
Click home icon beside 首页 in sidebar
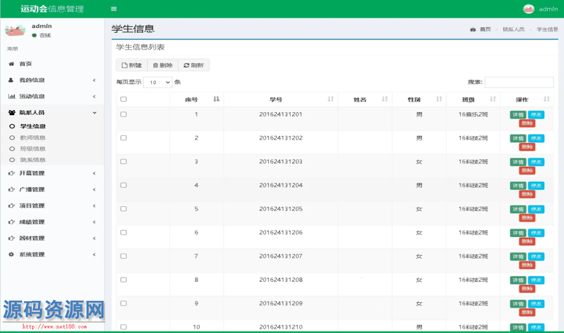coord(11,64)
